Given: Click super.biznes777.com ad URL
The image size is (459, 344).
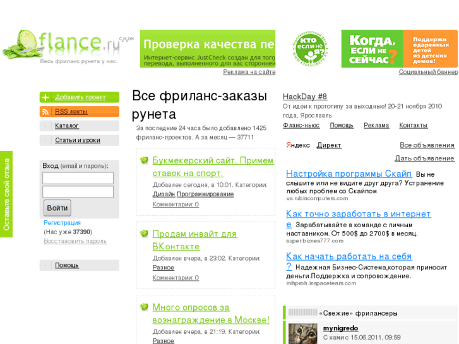Looking at the screenshot, I should coord(314,241).
